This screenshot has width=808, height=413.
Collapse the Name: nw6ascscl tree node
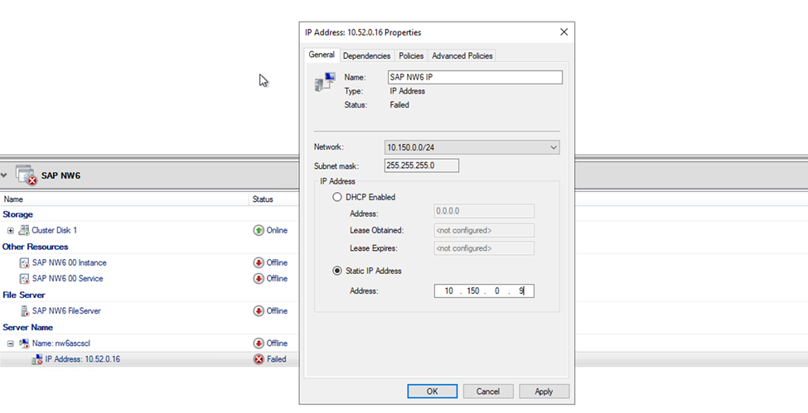(10, 343)
